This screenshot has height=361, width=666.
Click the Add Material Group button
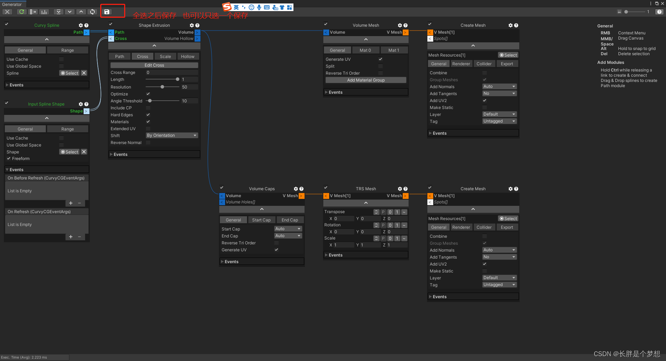coord(366,80)
